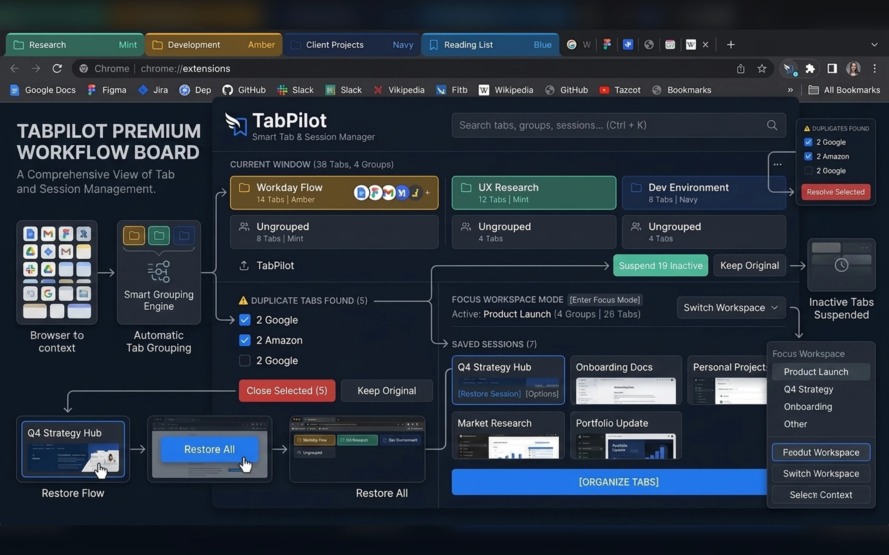This screenshot has height=555, width=889.
Task: Open the Market Research session thumbnail
Action: tap(508, 446)
